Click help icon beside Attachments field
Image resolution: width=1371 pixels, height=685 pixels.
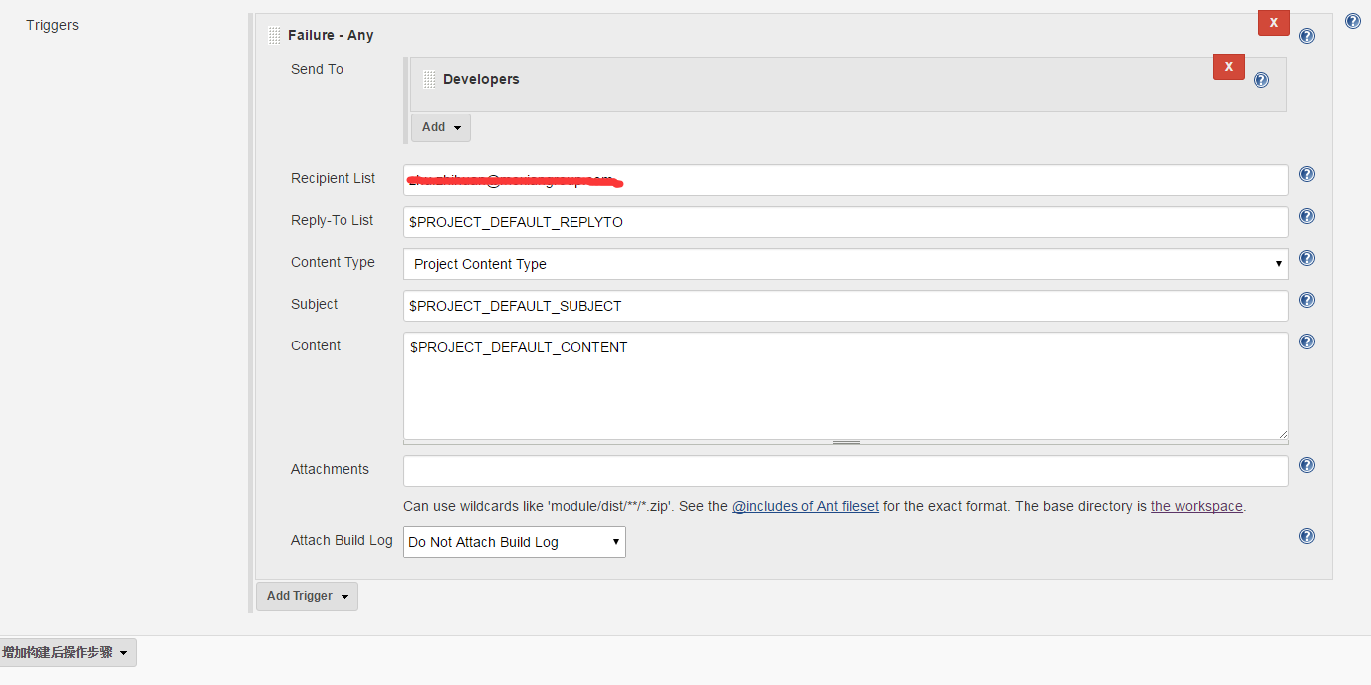1307,466
